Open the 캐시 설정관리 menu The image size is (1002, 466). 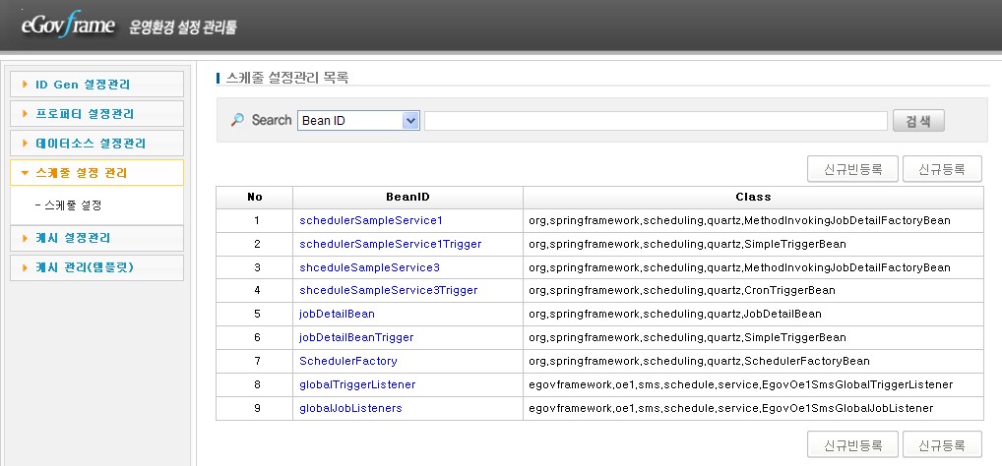coord(96,239)
